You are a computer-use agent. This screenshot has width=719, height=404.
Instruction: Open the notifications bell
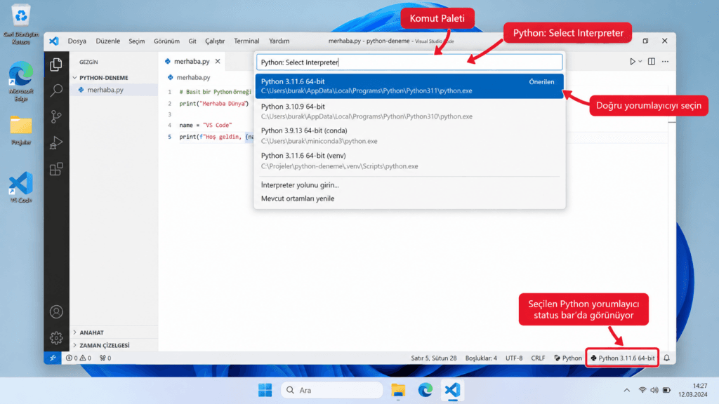click(x=667, y=358)
